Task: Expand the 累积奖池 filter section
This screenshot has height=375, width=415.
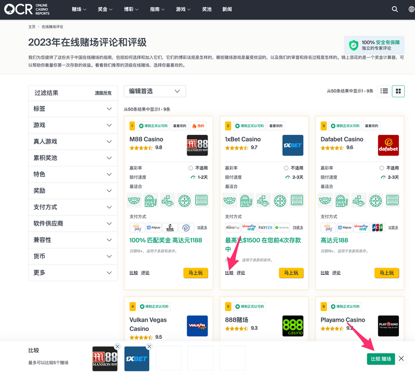Action: click(x=73, y=158)
